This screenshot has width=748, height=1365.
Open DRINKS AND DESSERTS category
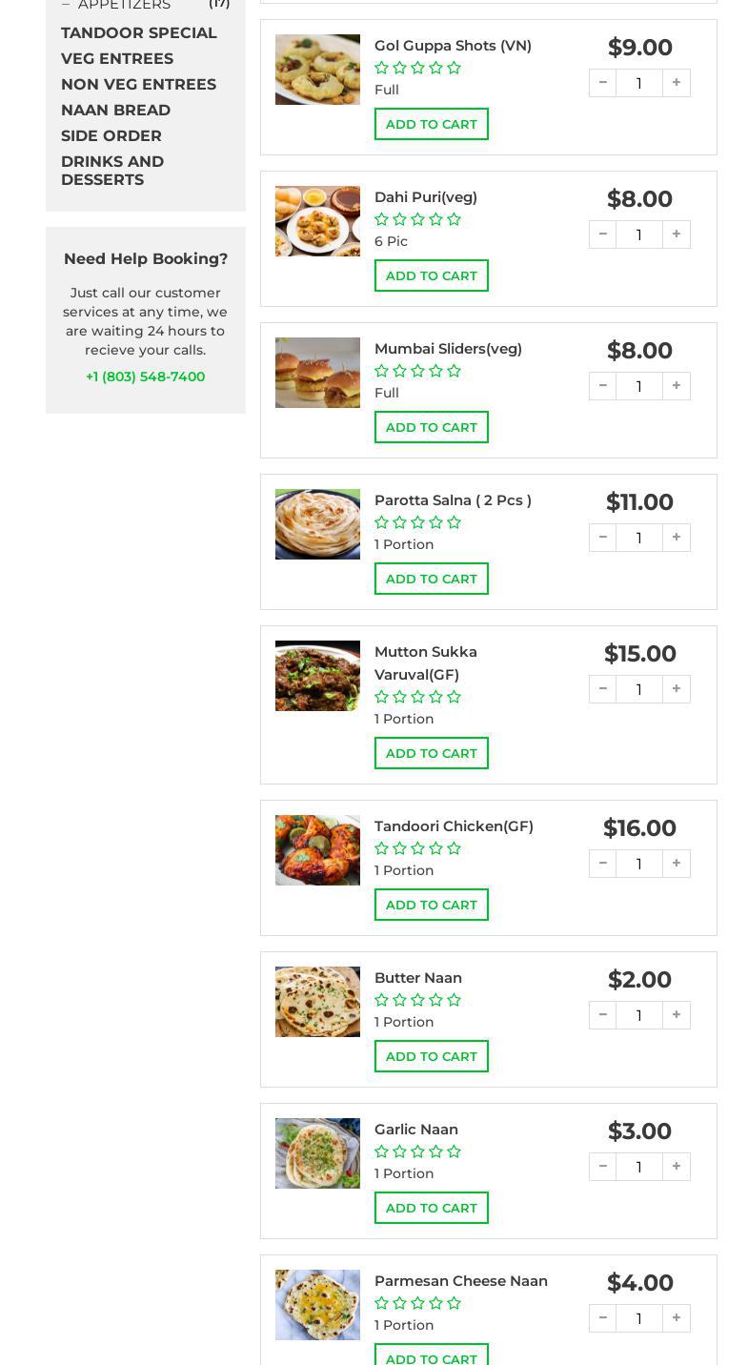point(112,171)
